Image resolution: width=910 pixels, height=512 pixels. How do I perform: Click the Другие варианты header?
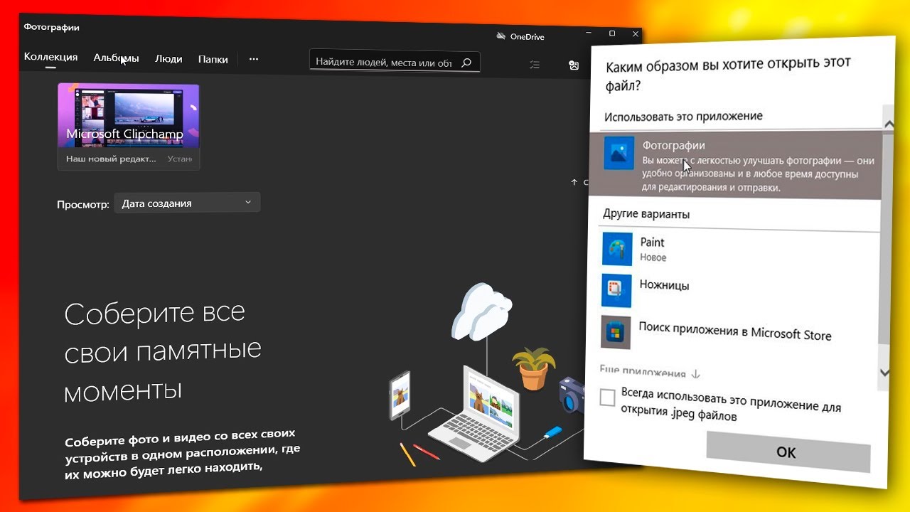click(646, 214)
